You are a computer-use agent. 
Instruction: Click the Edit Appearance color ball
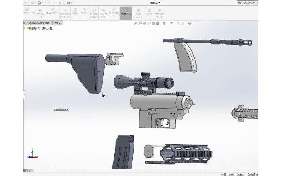(178, 23)
